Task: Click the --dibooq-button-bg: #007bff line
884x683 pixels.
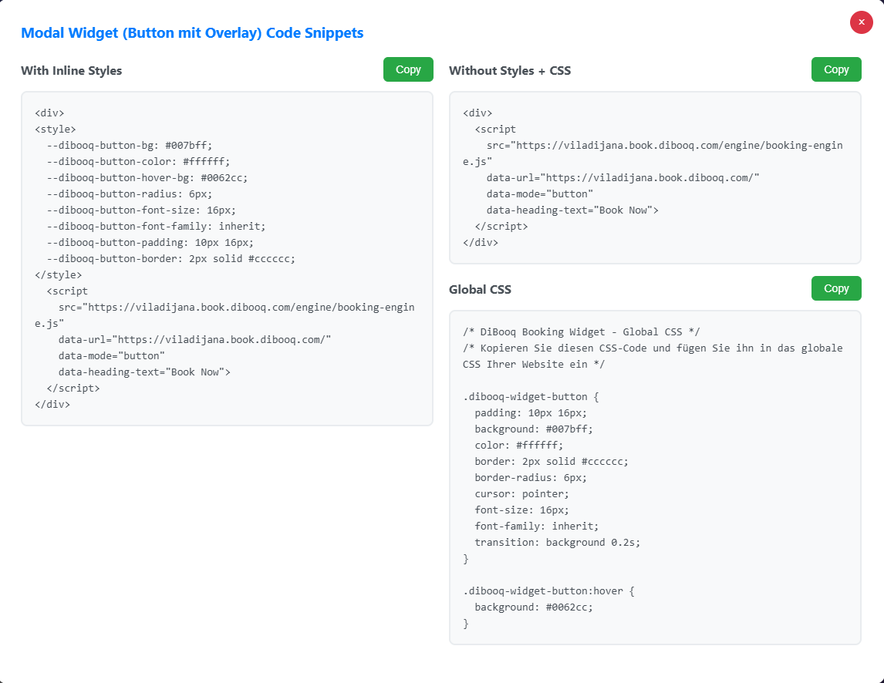Action: 130,146
